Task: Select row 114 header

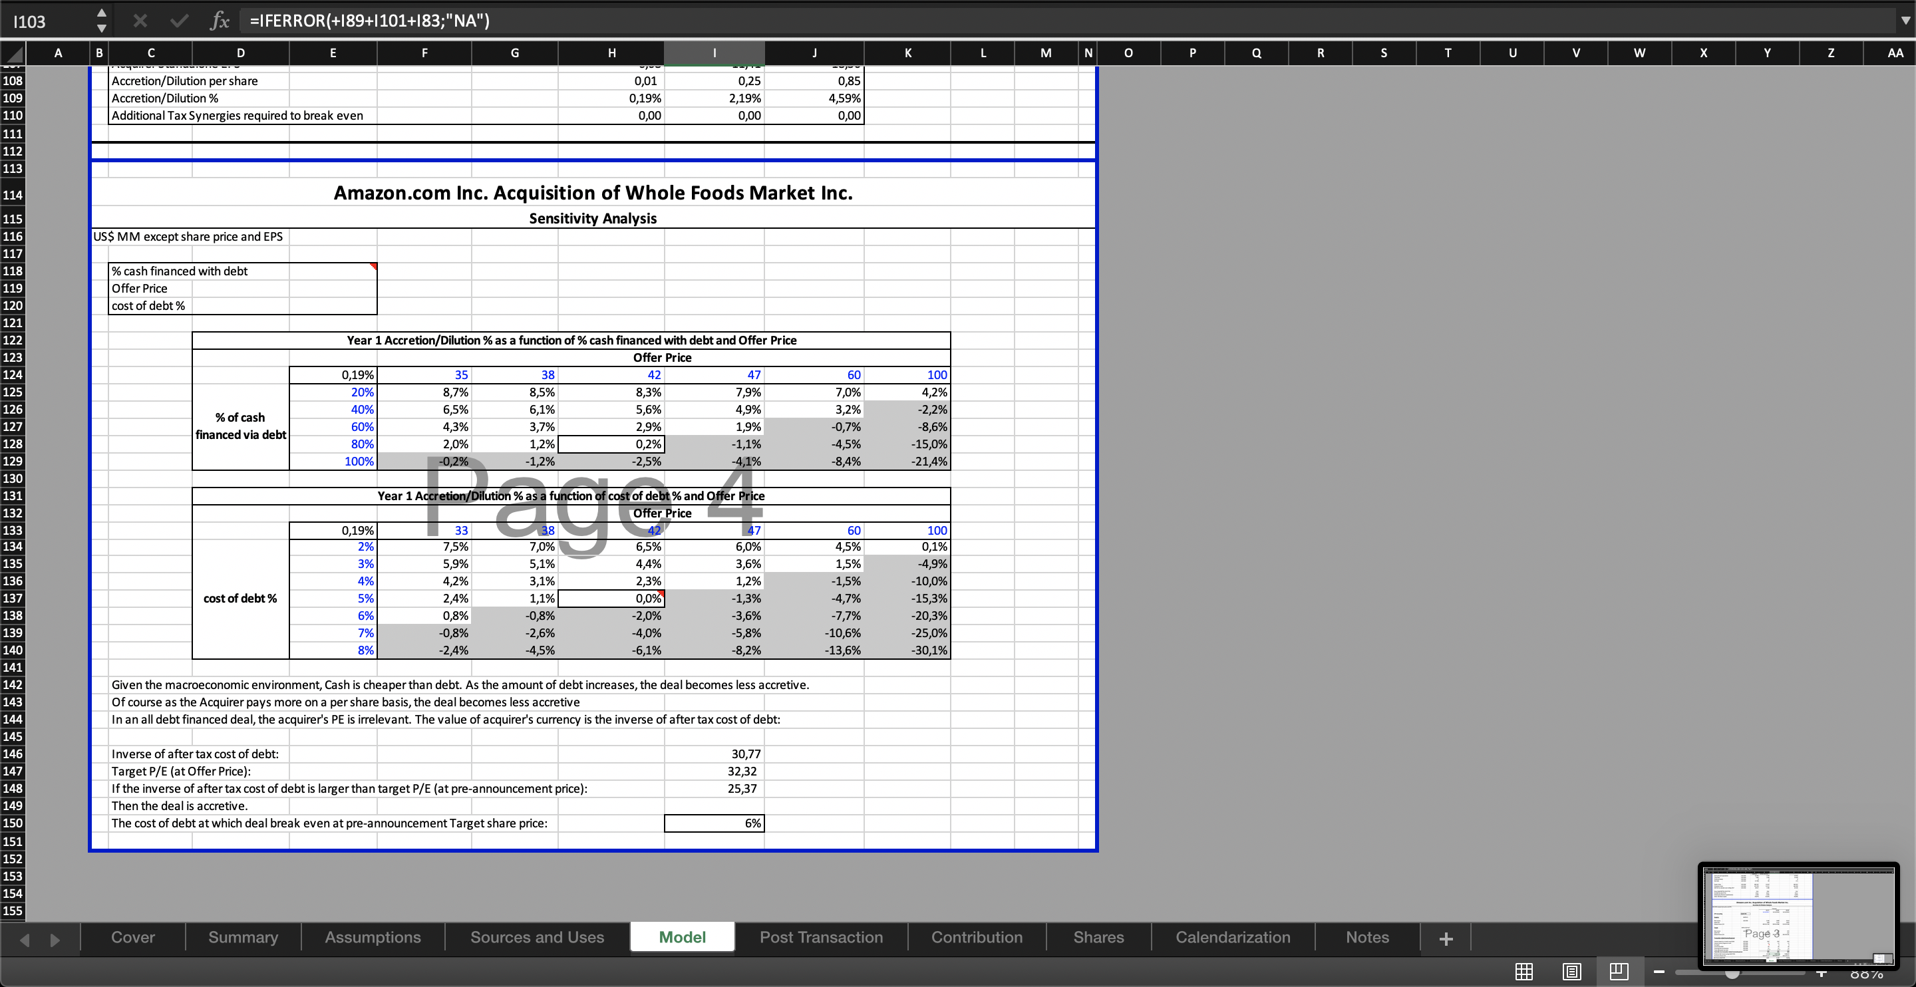Action: 13,195
